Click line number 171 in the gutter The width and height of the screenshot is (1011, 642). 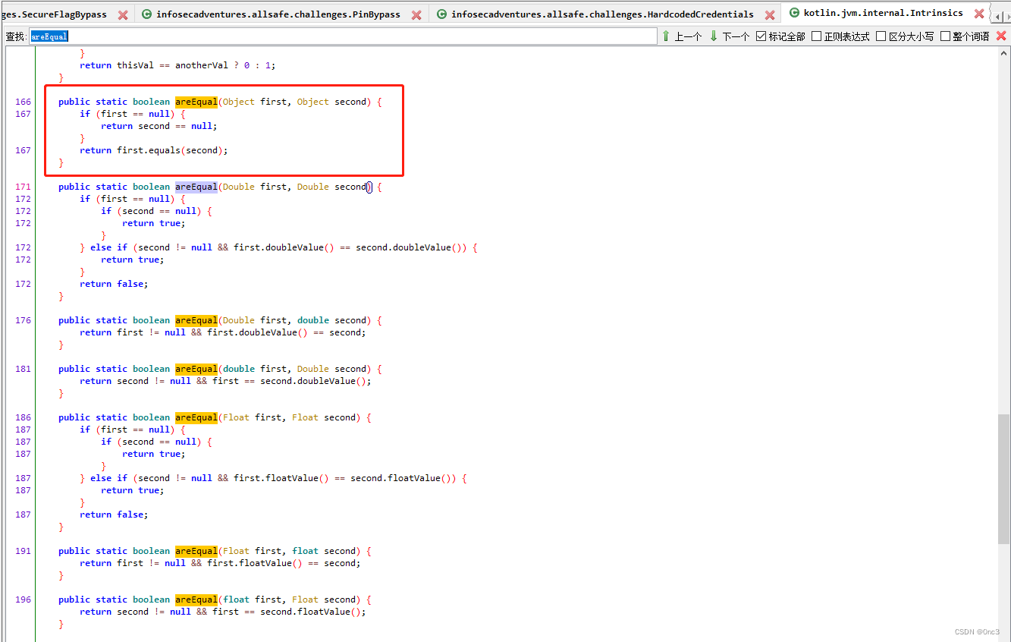[23, 187]
